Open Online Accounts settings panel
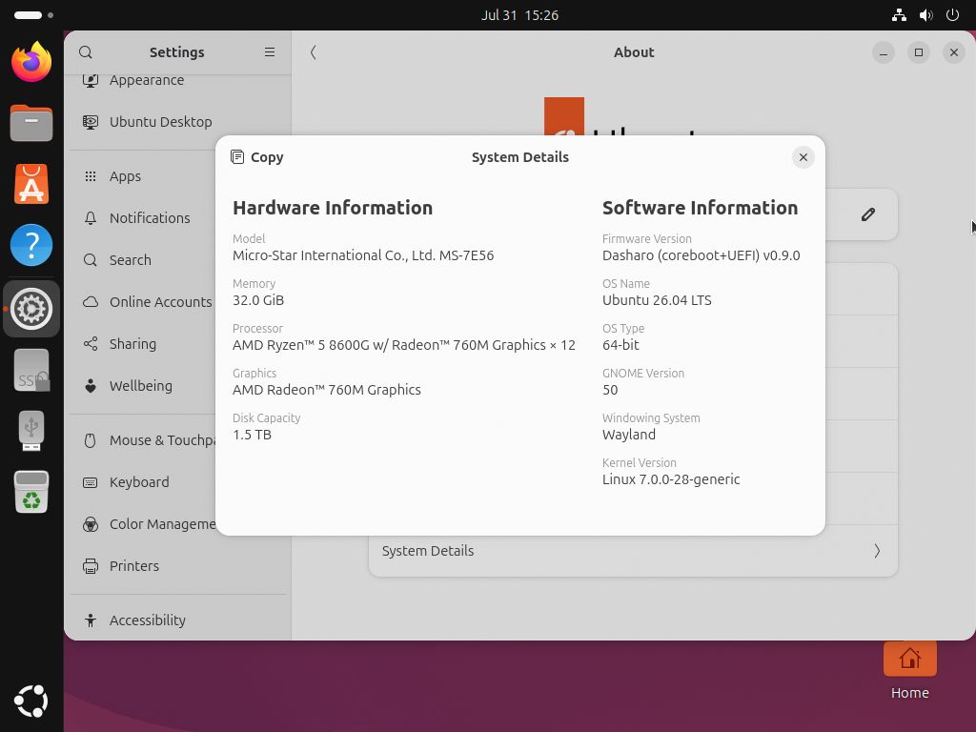This screenshot has width=976, height=732. tap(177, 302)
